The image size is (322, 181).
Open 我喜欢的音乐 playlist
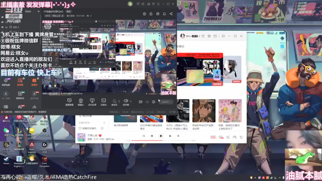coord(87,128)
